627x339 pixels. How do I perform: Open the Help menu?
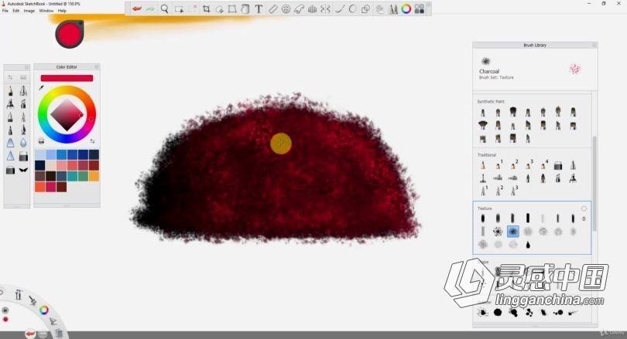(62, 11)
